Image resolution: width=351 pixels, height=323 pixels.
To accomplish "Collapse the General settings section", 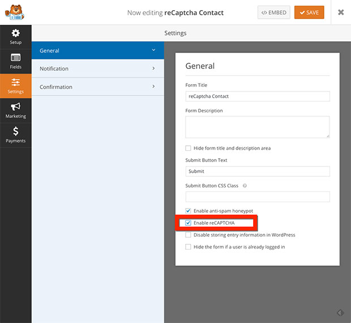I will 153,50.
